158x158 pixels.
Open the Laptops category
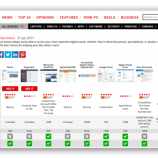click(36, 26)
